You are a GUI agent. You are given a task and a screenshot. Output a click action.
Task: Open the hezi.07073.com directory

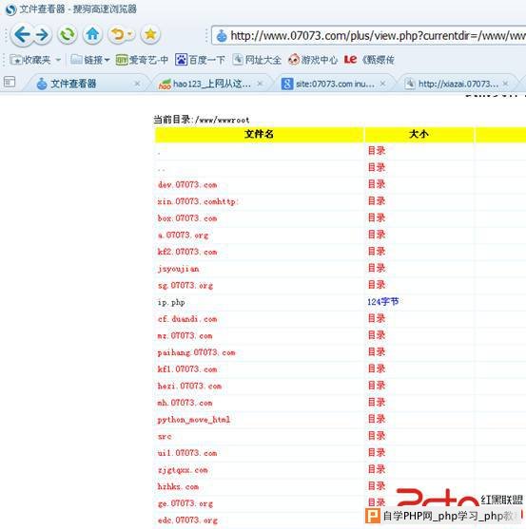click(189, 387)
